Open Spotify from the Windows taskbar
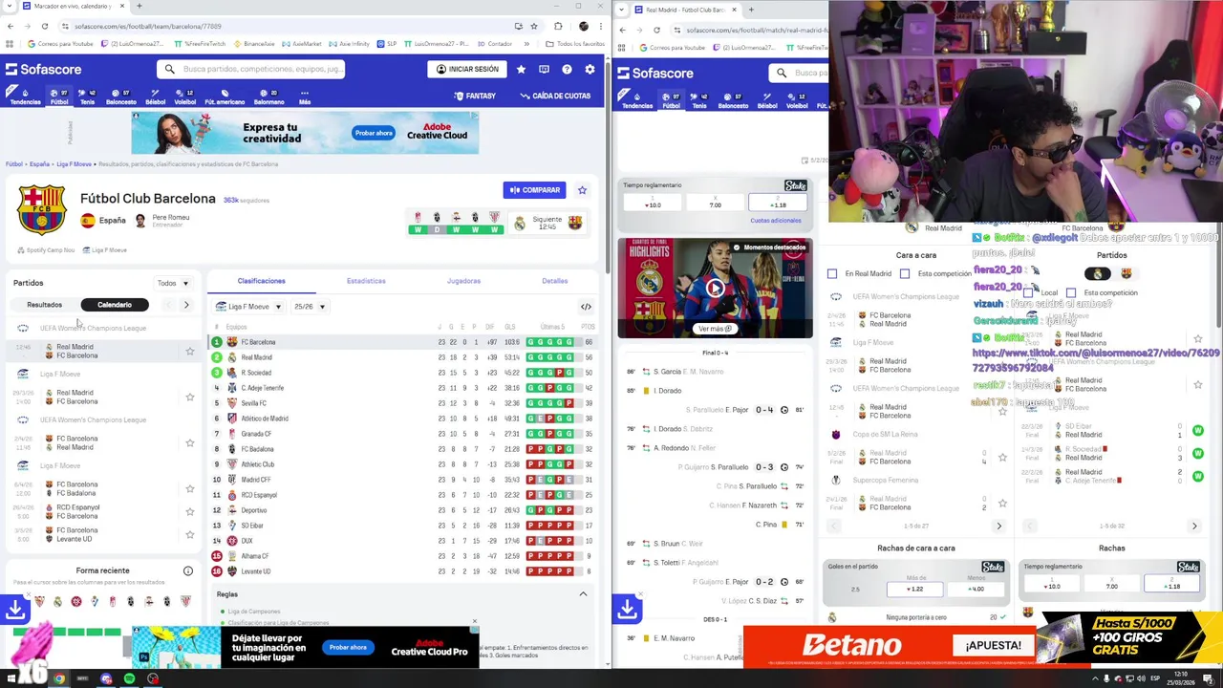Screen dimensions: 1223x688 (129, 678)
